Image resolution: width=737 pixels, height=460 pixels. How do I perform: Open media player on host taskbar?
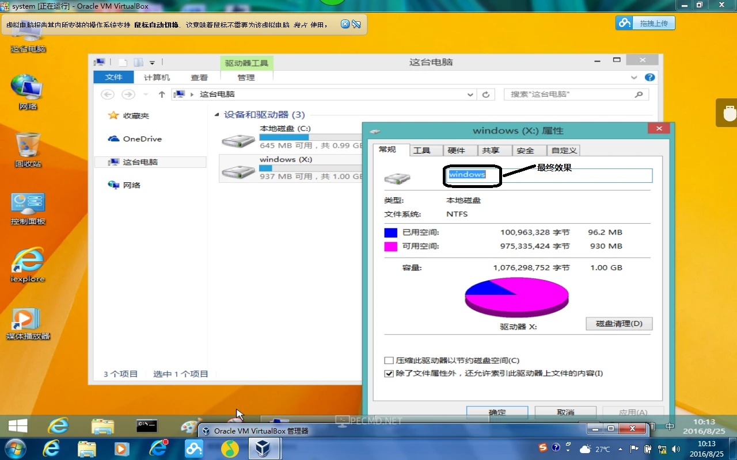click(x=121, y=448)
